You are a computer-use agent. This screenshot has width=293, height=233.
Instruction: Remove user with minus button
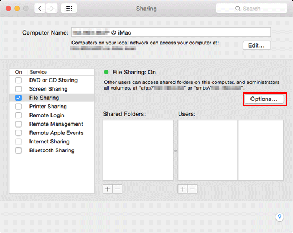pyautogui.click(x=192, y=189)
